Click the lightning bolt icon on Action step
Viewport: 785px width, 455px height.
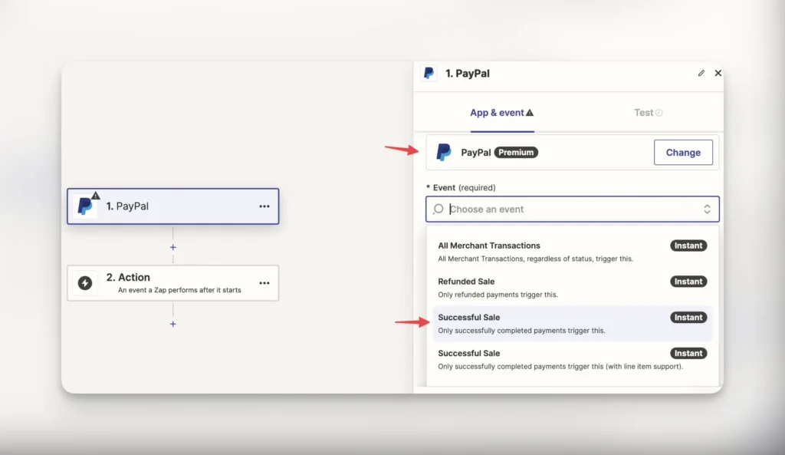(85, 283)
